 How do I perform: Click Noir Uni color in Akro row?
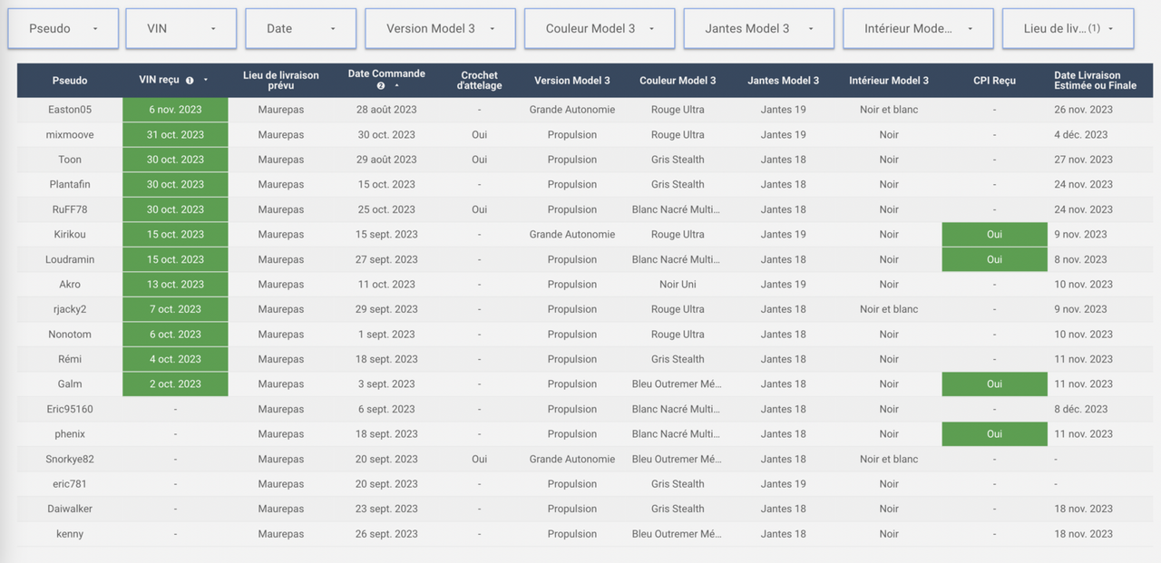pyautogui.click(x=678, y=285)
